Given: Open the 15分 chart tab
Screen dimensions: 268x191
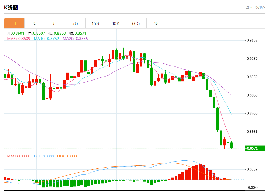Looking at the screenshot, I should [96, 23].
